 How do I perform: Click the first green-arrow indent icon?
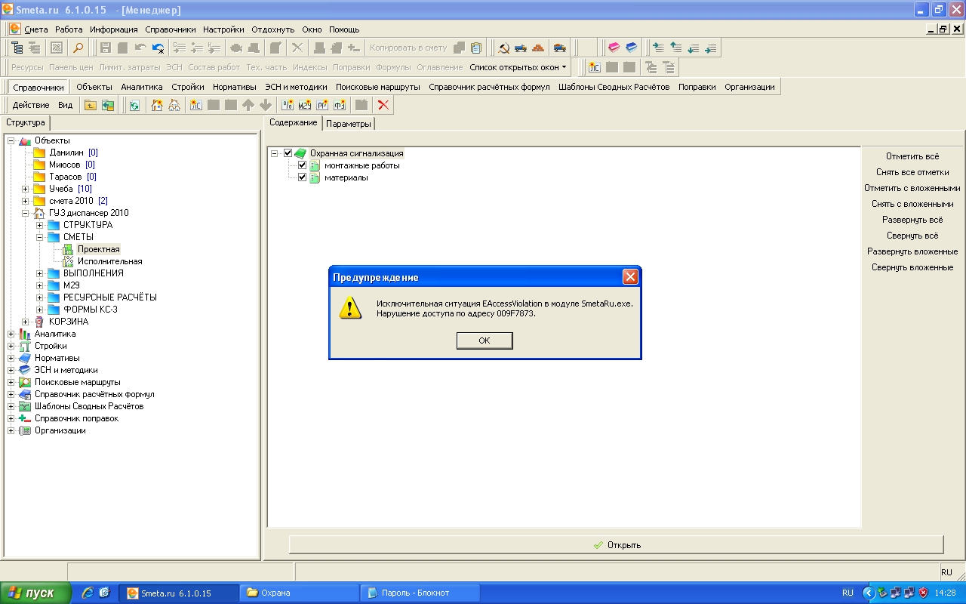coord(659,48)
